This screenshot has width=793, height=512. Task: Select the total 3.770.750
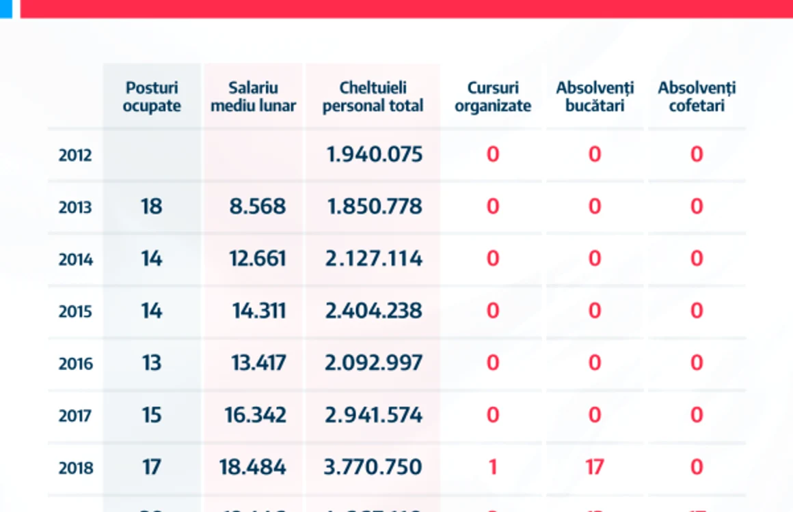click(x=373, y=467)
